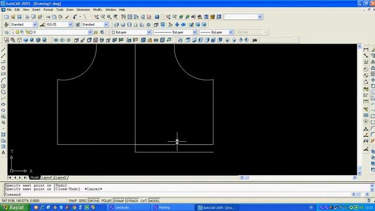This screenshot has width=375, height=211.
Task: Click the Sphere solid icon
Action: coord(123,25)
